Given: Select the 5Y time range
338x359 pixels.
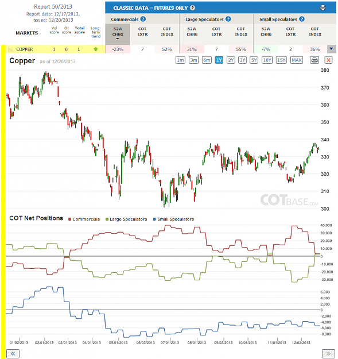Looking at the screenshot, I should [x=254, y=60].
